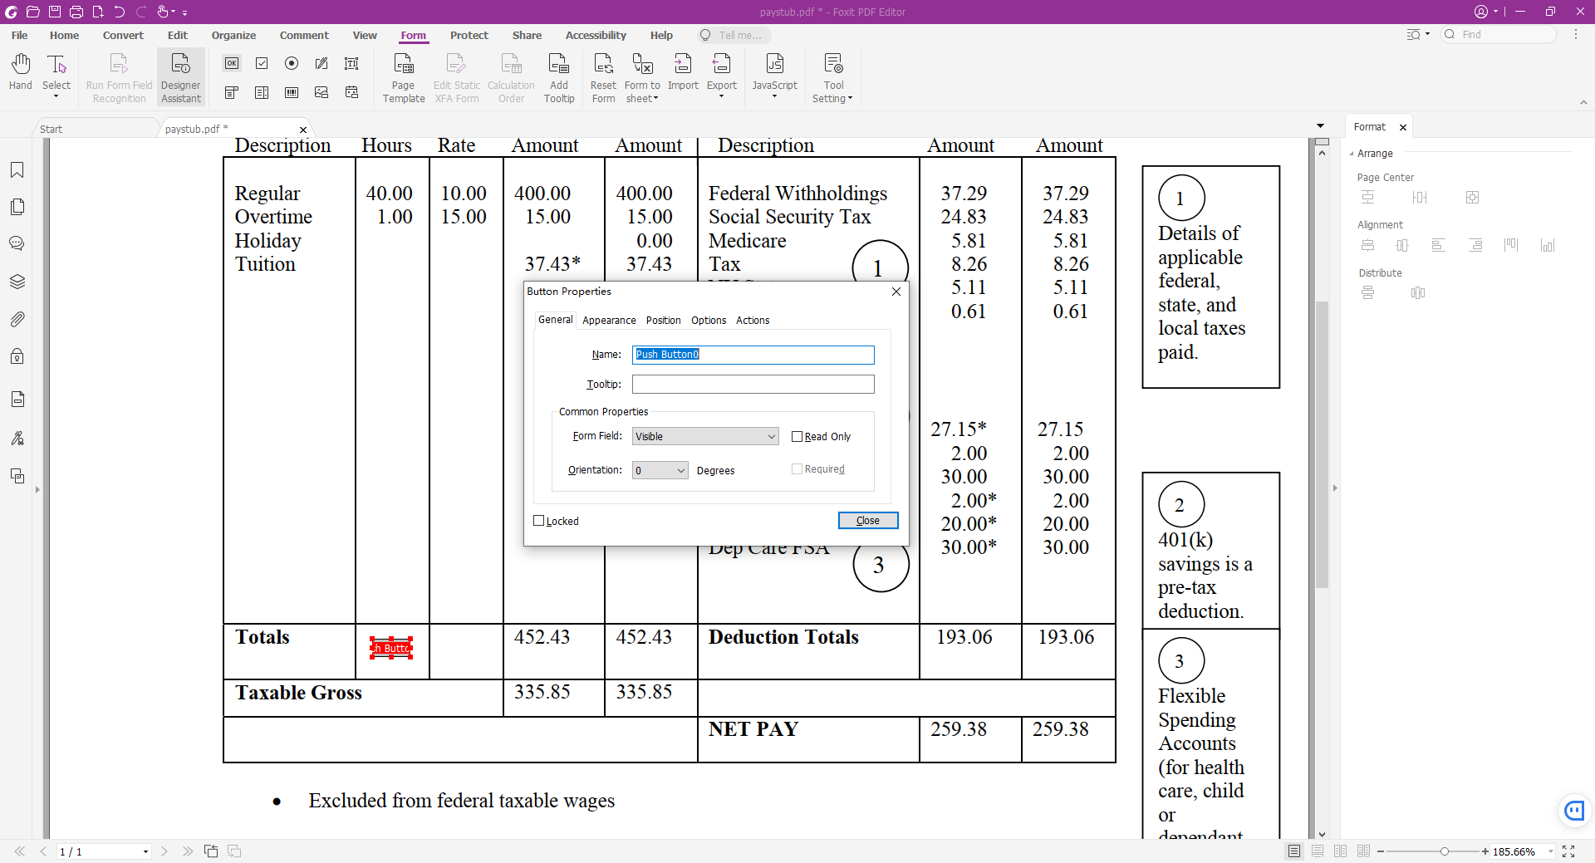This screenshot has width=1595, height=863.
Task: Select the Signature field tool
Action: [321, 63]
